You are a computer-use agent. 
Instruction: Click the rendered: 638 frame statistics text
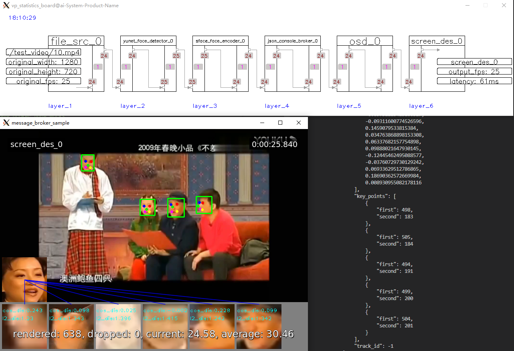pos(153,334)
